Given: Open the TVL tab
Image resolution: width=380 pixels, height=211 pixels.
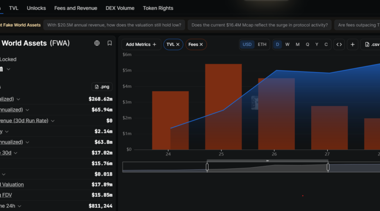Looking at the screenshot, I should pos(14,8).
